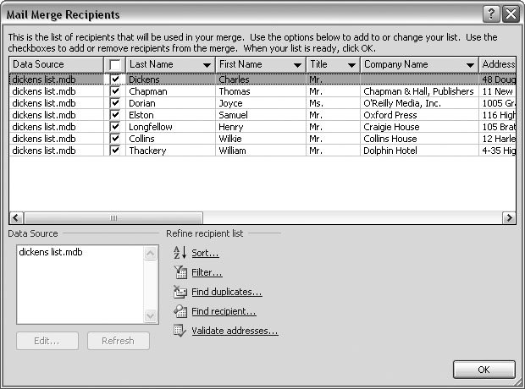Viewport: 525px width, 389px height.
Task: Uncheck the Longfellow recipient checkbox
Action: (115, 127)
